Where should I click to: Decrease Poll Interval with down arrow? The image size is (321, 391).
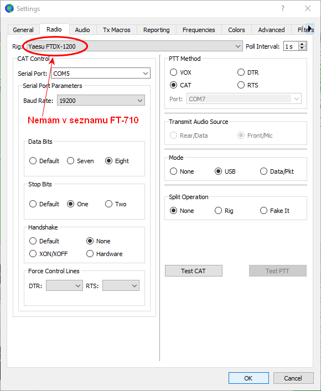pos(302,48)
